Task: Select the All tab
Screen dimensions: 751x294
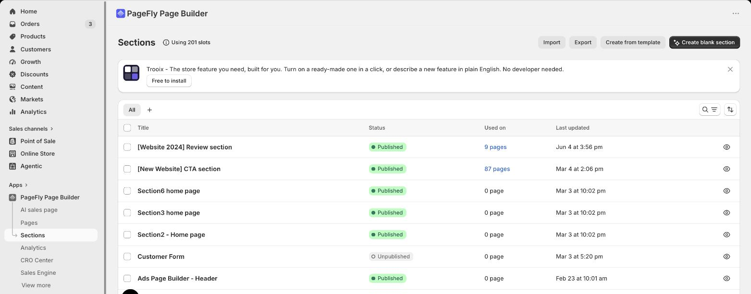Action: (132, 110)
